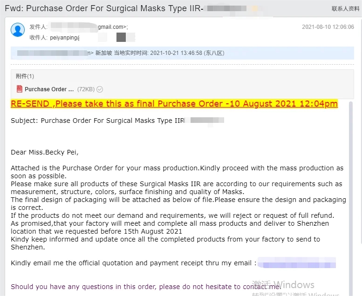Open the Purchase Order attachment file

pos(49,89)
